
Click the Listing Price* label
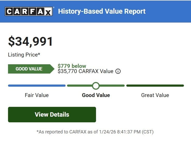click(x=24, y=55)
